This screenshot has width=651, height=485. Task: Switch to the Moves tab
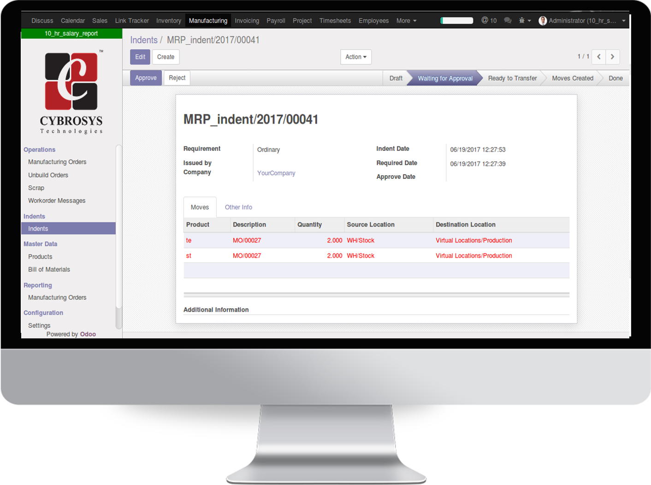200,207
